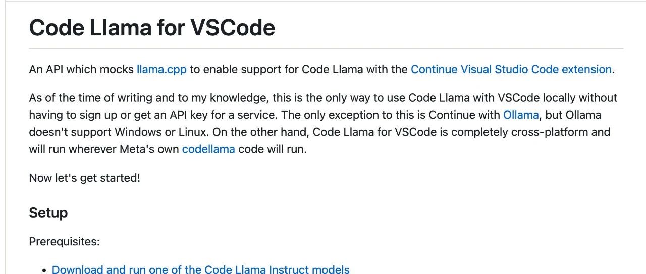646x274 pixels.
Task: Follow the Ollama hyperlink
Action: pyautogui.click(x=521, y=115)
